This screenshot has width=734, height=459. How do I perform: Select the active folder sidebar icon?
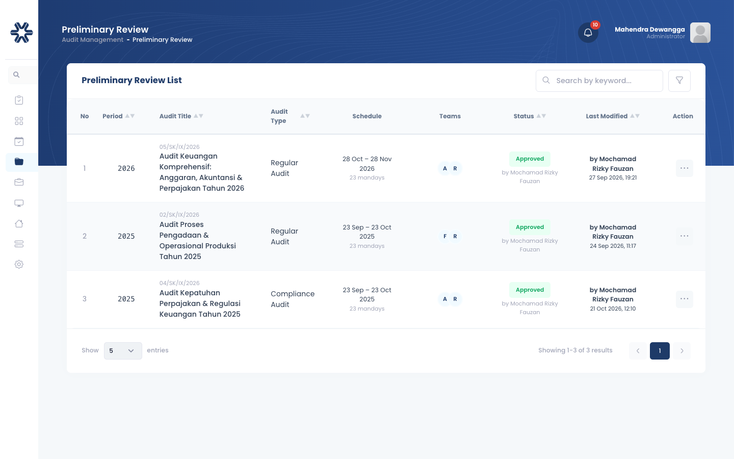(19, 162)
